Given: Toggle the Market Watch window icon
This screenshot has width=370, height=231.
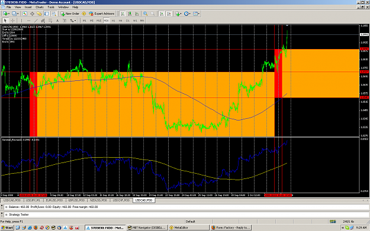Looking at the screenshot, I should [x=24, y=14].
